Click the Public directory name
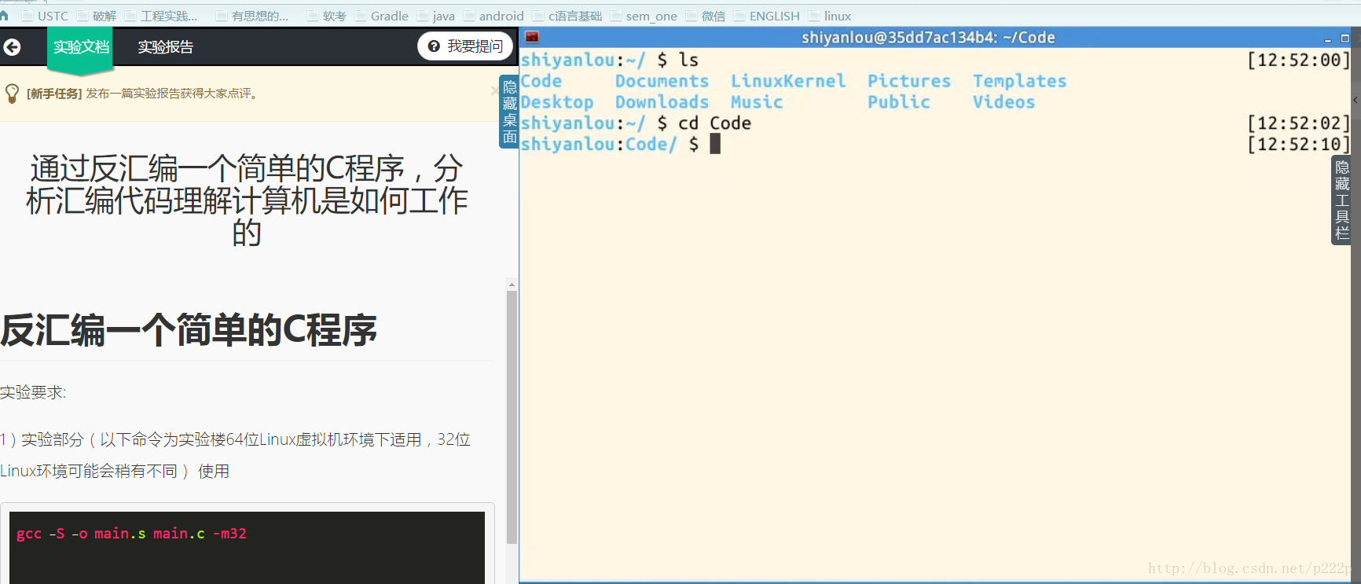Viewport: 1361px width, 584px height. coord(899,102)
